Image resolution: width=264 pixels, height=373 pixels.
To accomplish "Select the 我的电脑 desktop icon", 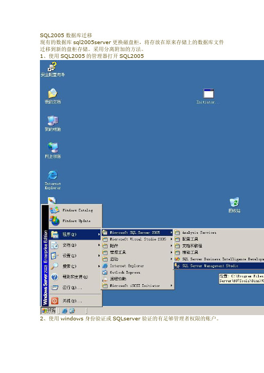I will [x=53, y=123].
